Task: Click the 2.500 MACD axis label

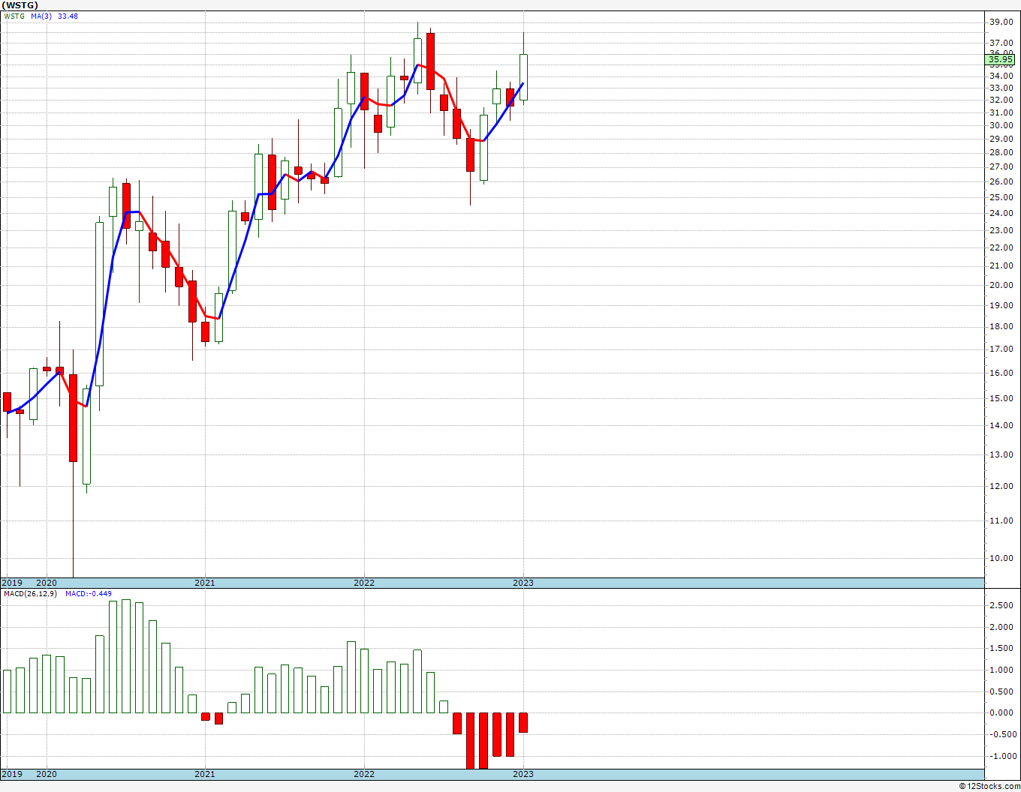Action: coord(1001,606)
